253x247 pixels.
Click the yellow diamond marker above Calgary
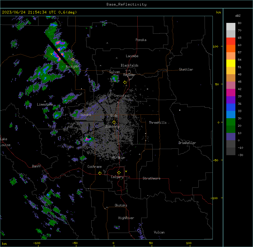[119, 173]
